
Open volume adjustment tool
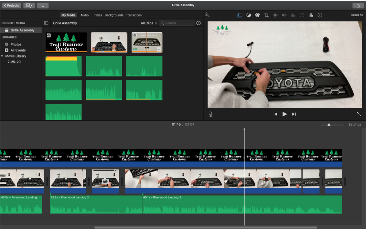click(x=284, y=15)
